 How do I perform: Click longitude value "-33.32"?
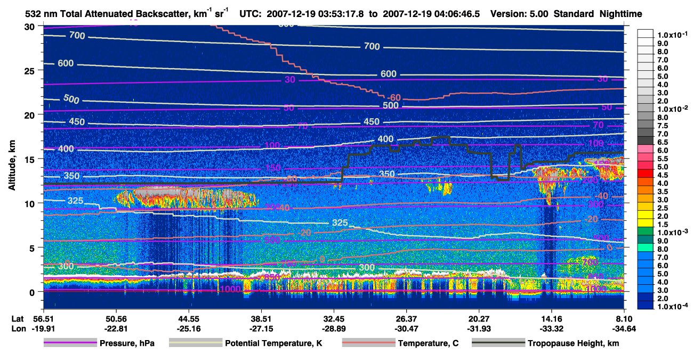552,329
